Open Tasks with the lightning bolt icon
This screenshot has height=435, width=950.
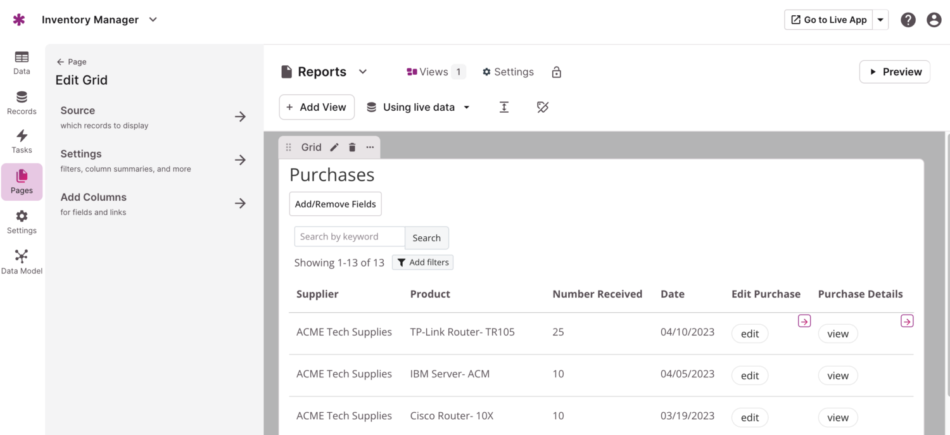click(x=22, y=142)
